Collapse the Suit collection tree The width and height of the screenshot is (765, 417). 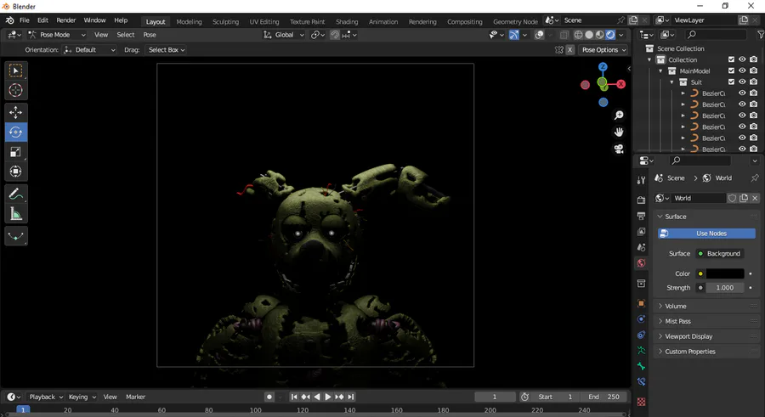[x=671, y=82]
